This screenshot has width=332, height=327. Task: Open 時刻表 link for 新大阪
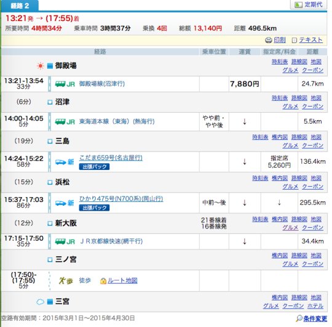260,219
